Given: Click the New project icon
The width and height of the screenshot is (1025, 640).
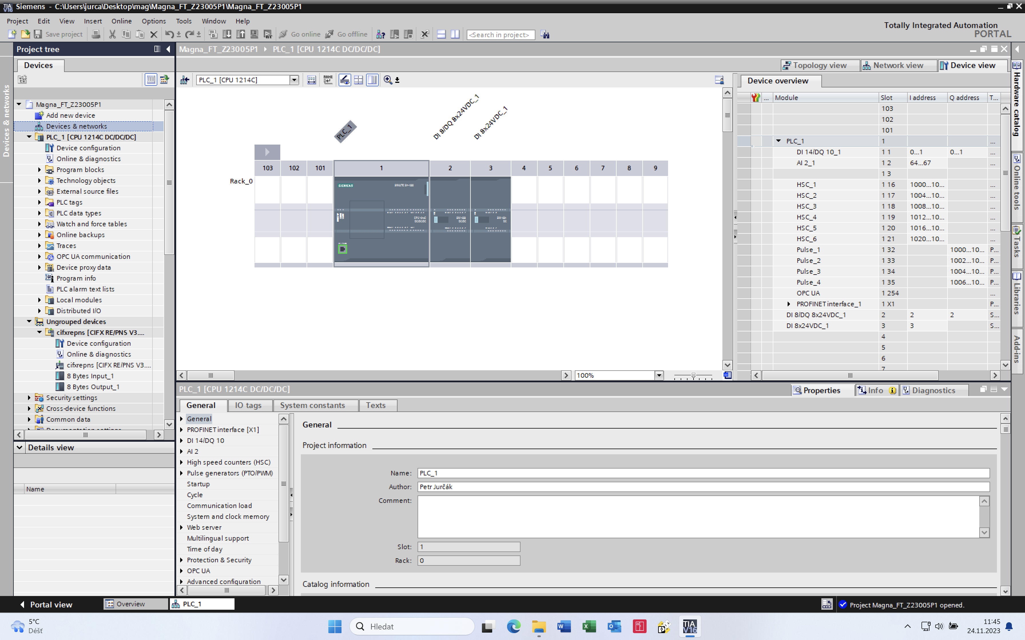Looking at the screenshot, I should tap(12, 34).
